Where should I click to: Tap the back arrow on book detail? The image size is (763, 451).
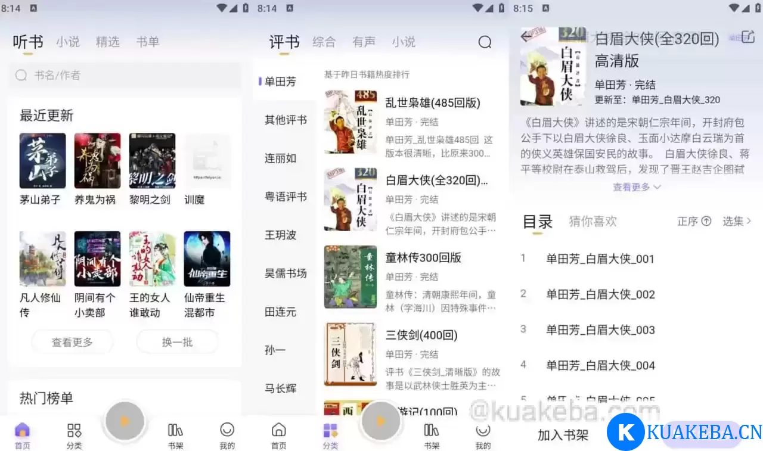point(526,37)
